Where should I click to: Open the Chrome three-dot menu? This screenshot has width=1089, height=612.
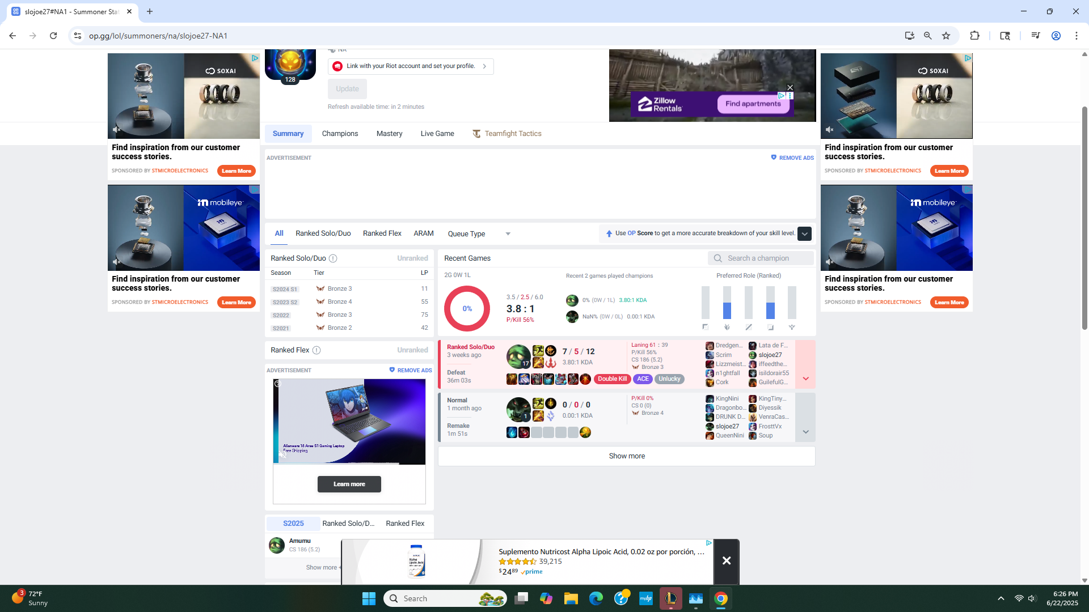pyautogui.click(x=1076, y=36)
